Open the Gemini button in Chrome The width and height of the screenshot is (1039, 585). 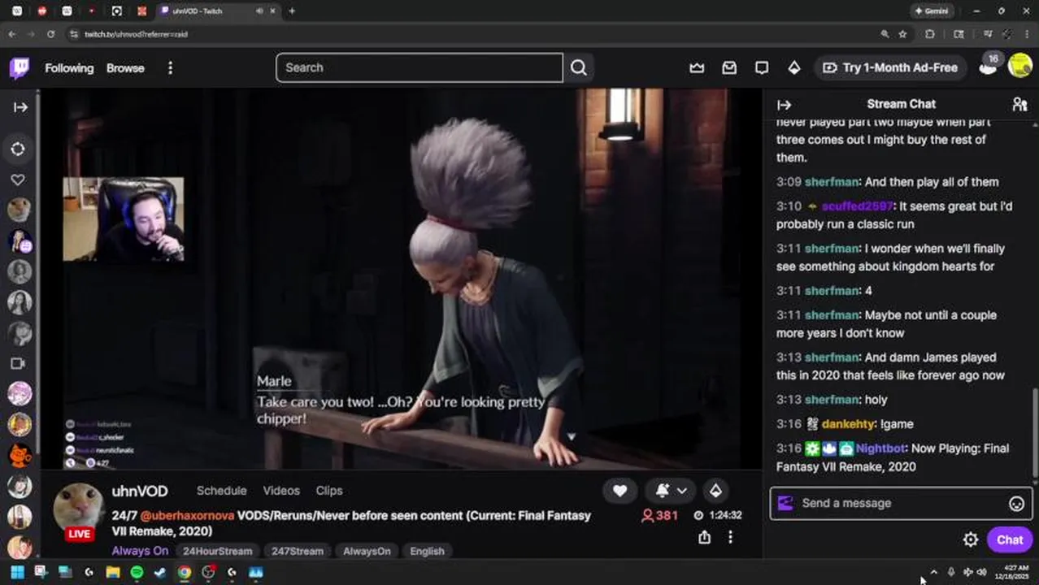coord(932,11)
